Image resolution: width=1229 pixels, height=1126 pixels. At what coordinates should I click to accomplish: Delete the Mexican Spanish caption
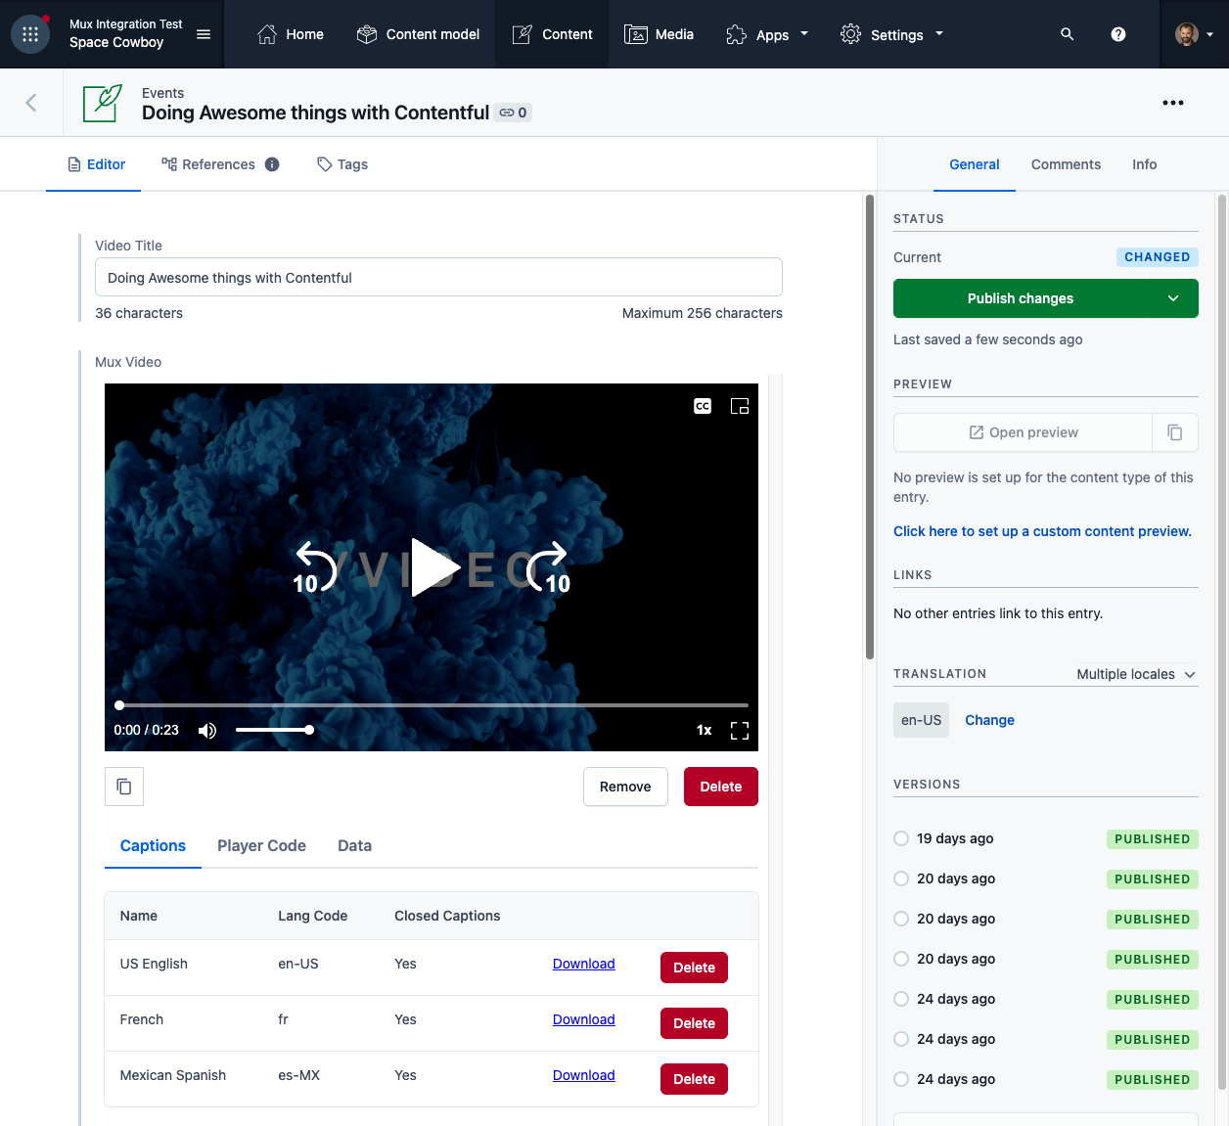pos(694,1079)
